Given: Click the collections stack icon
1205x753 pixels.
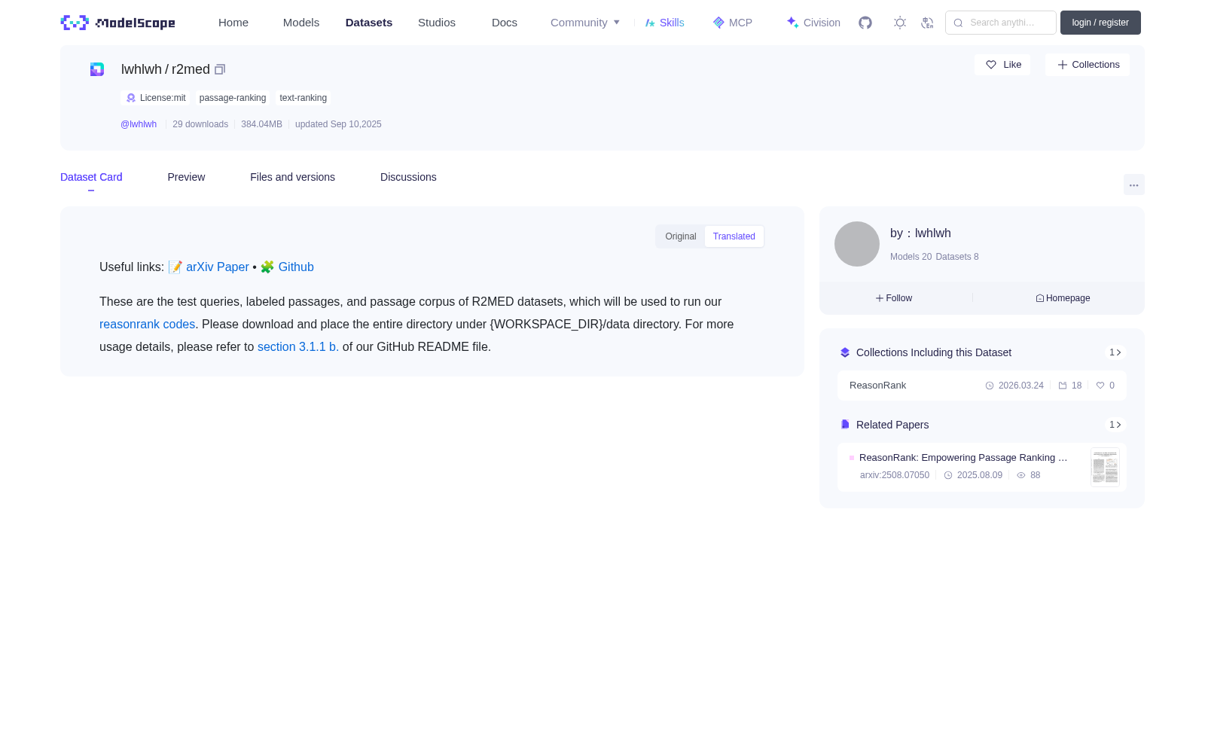Looking at the screenshot, I should 845,352.
